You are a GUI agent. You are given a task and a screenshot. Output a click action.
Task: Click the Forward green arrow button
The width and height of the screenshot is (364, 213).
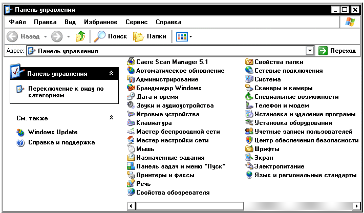point(57,36)
